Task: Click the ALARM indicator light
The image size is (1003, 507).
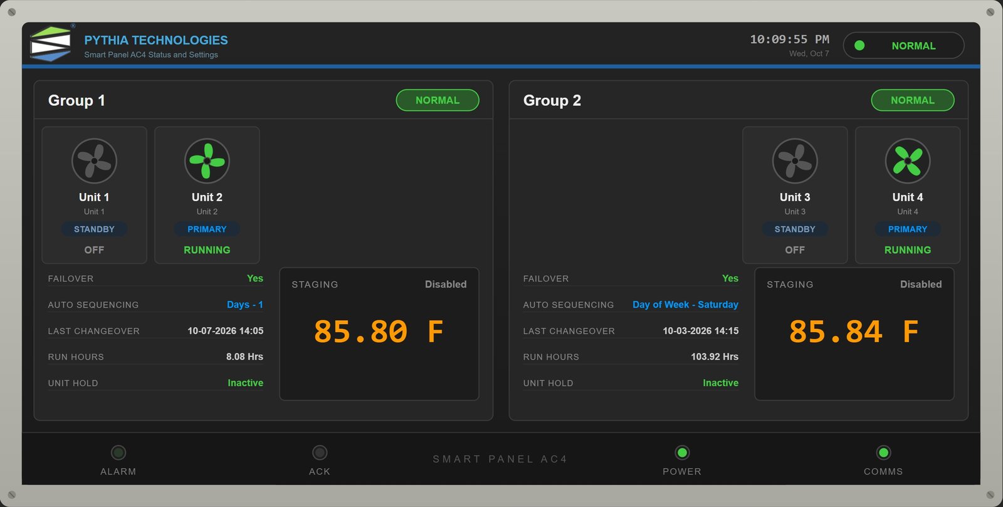Action: [x=118, y=452]
